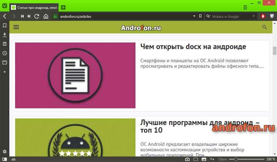The height and width of the screenshot is (162, 277).
Task: Open a new tab with plus button
Action: point(63,7)
